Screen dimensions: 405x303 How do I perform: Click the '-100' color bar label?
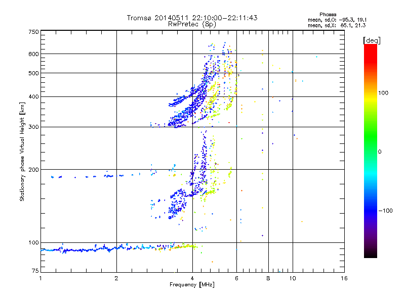pos(385,211)
